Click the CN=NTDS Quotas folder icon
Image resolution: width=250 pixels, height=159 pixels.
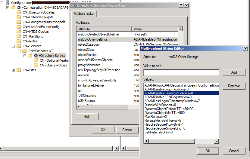[19, 32]
